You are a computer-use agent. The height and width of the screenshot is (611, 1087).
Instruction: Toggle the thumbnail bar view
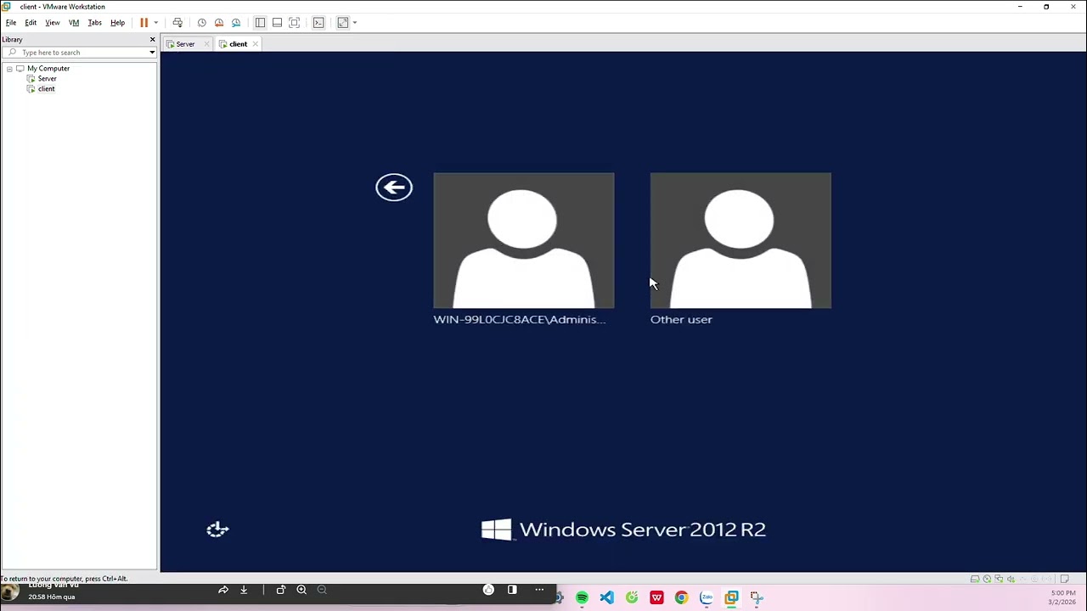(277, 23)
